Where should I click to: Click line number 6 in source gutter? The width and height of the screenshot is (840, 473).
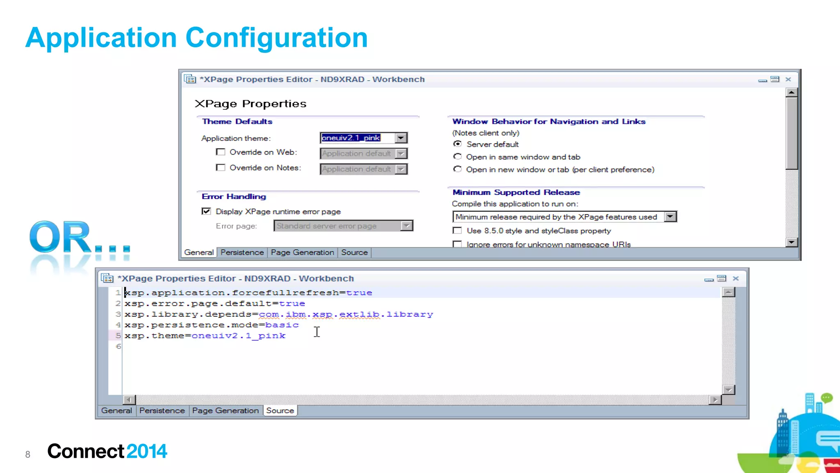(118, 346)
